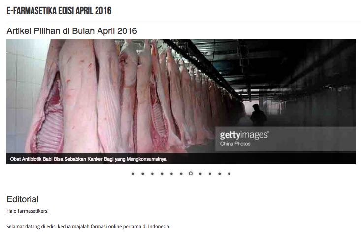Go to the second carousel dot

[143, 174]
